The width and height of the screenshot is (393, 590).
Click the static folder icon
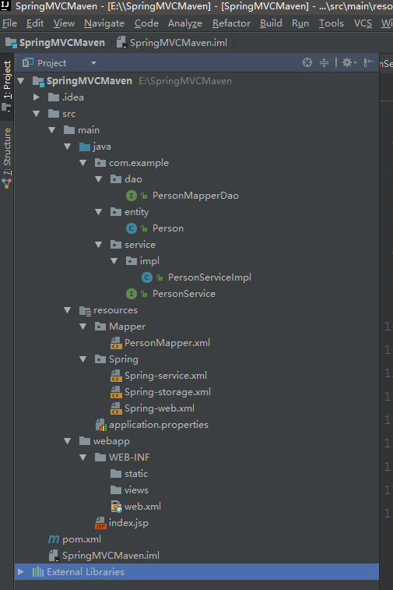tap(116, 473)
